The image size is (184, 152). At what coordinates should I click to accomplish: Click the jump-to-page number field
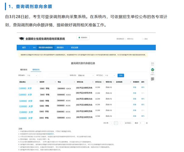point(142,123)
